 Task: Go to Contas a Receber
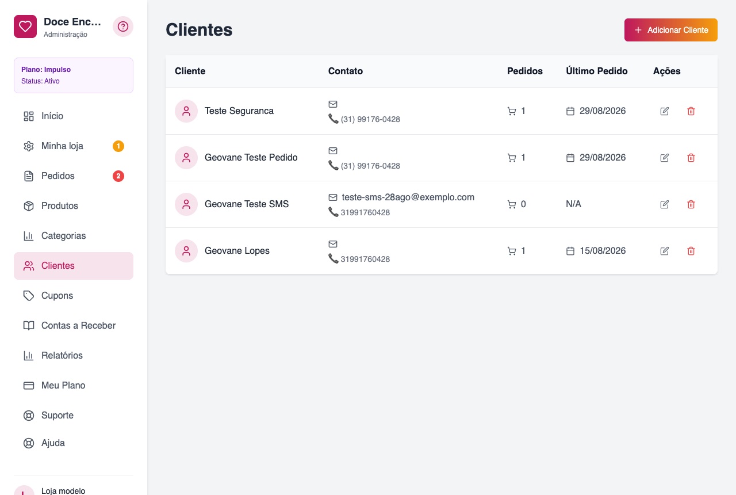74,326
